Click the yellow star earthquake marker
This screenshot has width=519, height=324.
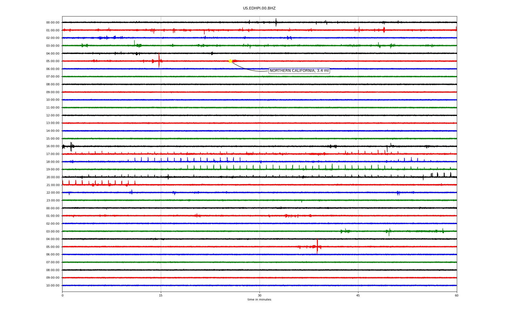click(230, 61)
